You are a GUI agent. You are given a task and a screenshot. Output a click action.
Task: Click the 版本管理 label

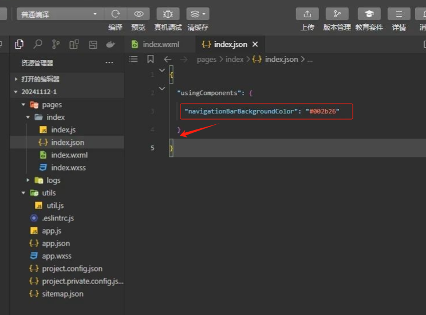pyautogui.click(x=337, y=27)
